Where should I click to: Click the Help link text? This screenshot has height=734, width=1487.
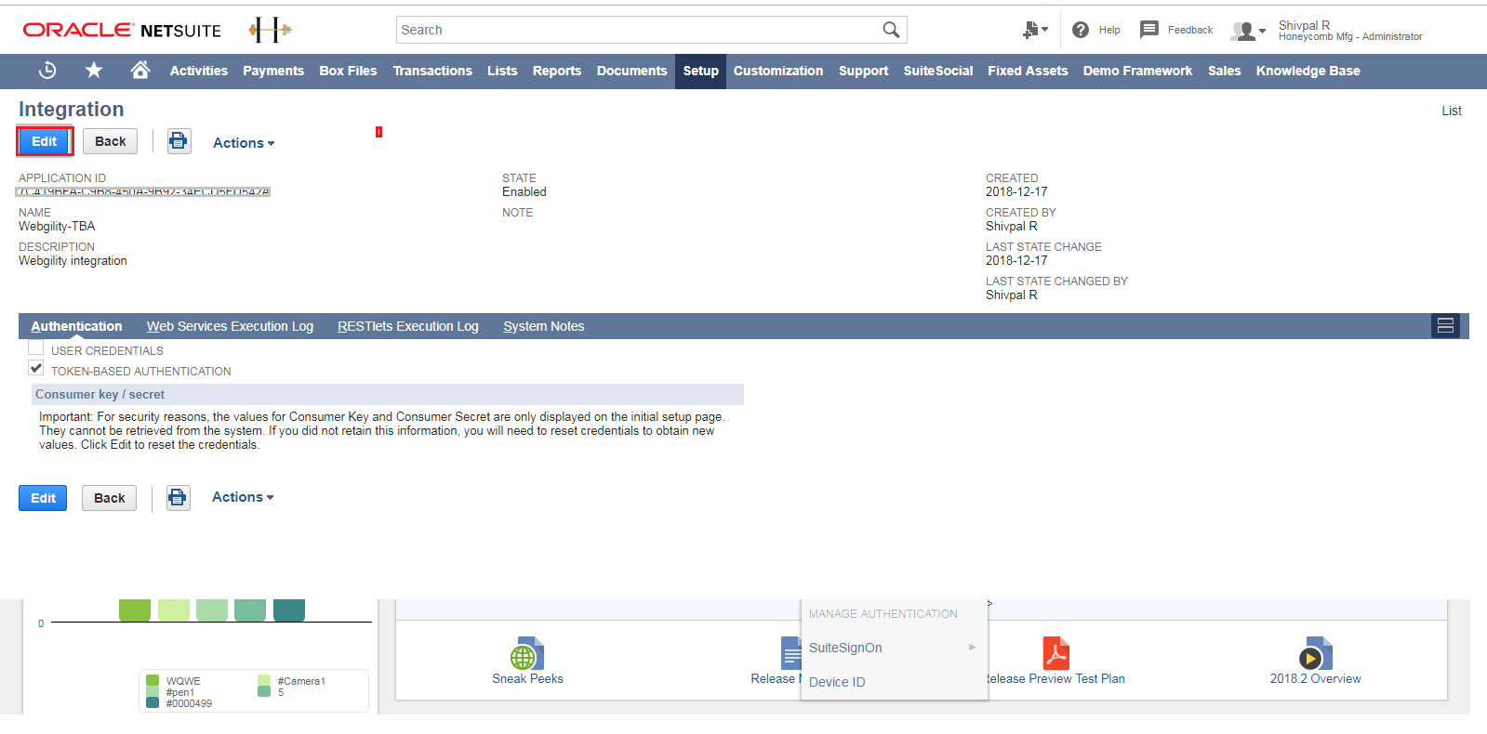click(x=1109, y=30)
